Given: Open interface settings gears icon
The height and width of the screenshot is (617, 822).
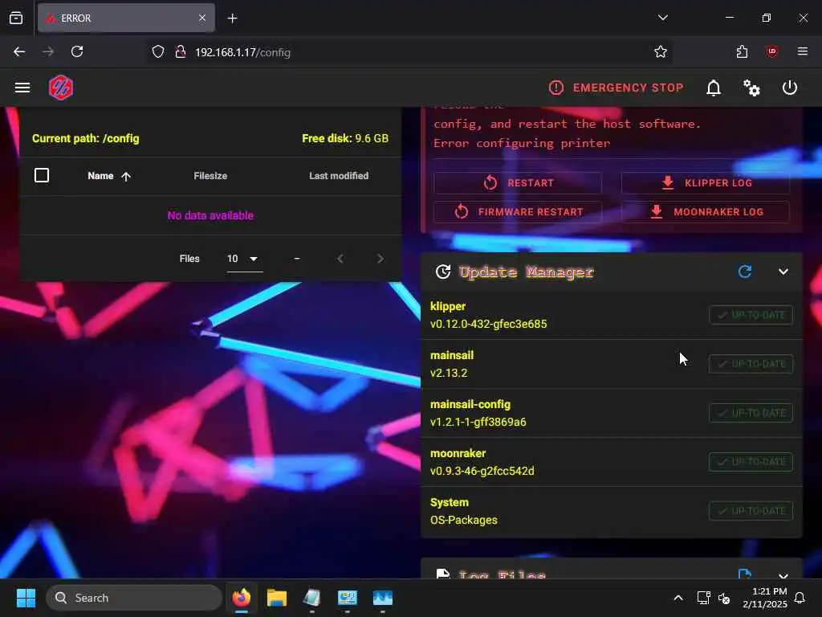Looking at the screenshot, I should coord(751,88).
